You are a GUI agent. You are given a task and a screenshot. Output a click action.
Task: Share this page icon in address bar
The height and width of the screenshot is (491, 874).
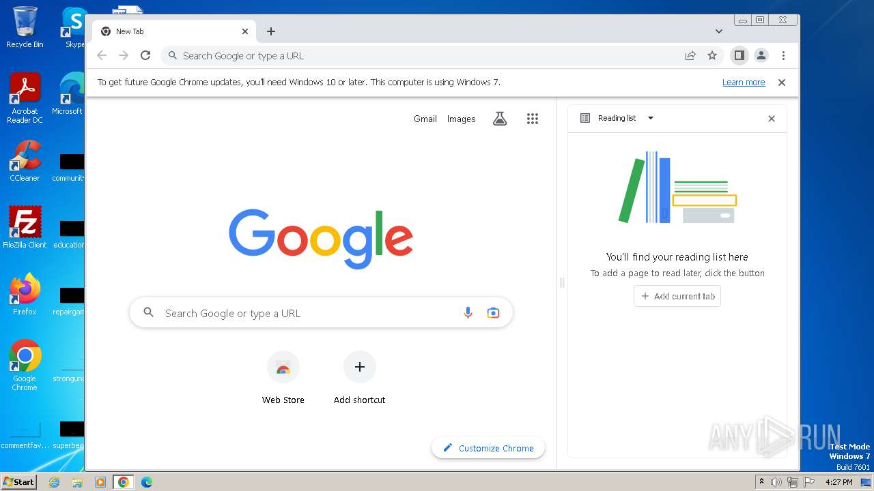690,56
